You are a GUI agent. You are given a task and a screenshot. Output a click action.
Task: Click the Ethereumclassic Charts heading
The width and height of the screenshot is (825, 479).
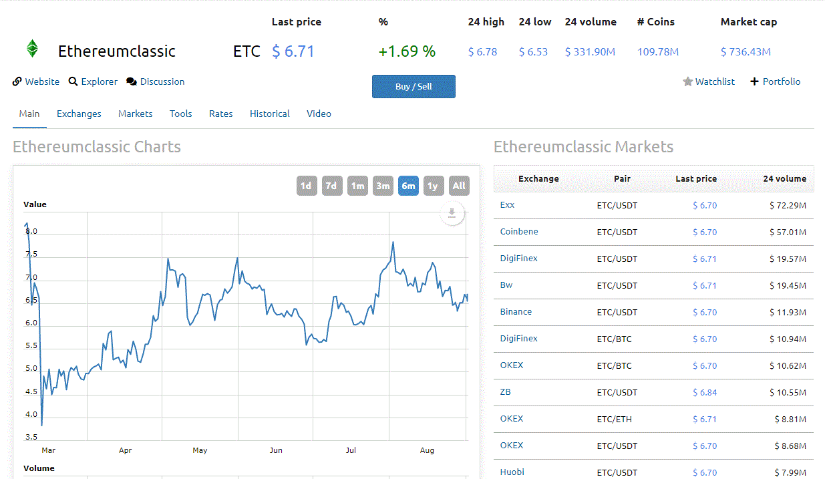coord(97,147)
